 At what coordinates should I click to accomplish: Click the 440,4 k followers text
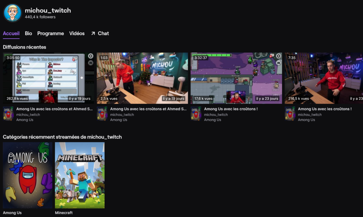point(40,17)
